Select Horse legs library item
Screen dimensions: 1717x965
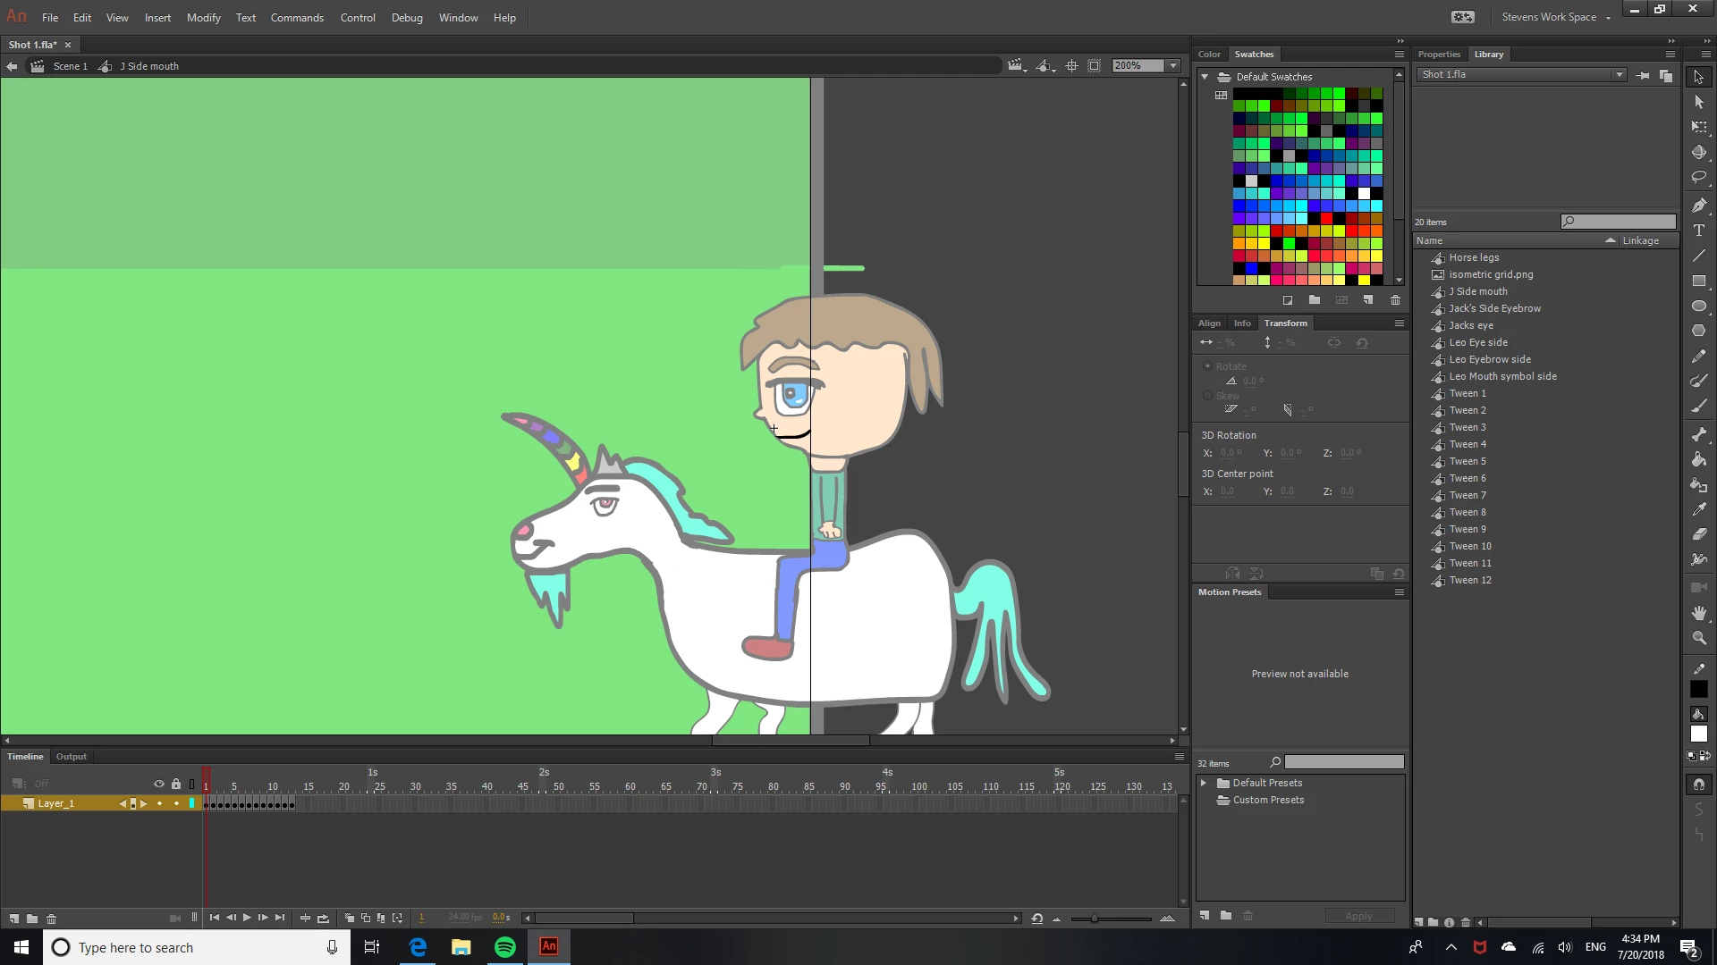click(x=1474, y=257)
